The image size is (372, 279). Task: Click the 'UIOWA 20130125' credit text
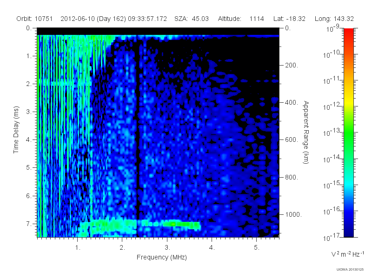coord(350,270)
